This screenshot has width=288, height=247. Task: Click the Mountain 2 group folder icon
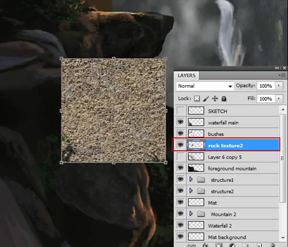pyautogui.click(x=201, y=214)
